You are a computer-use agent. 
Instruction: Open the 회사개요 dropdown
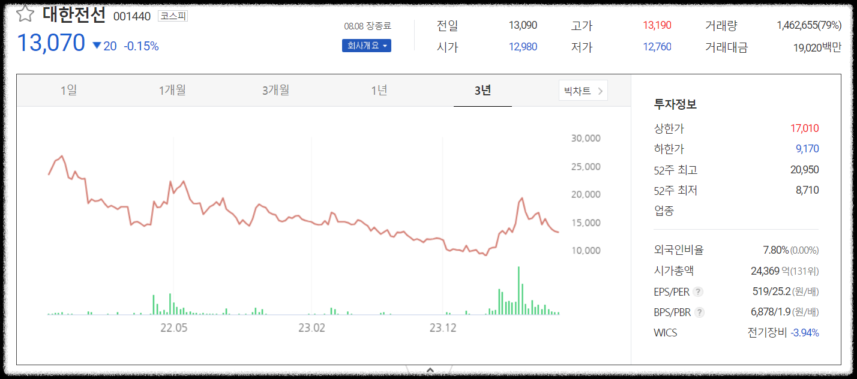(367, 46)
